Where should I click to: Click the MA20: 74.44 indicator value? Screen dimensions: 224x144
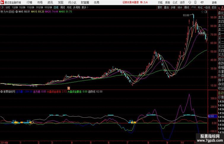52,12
